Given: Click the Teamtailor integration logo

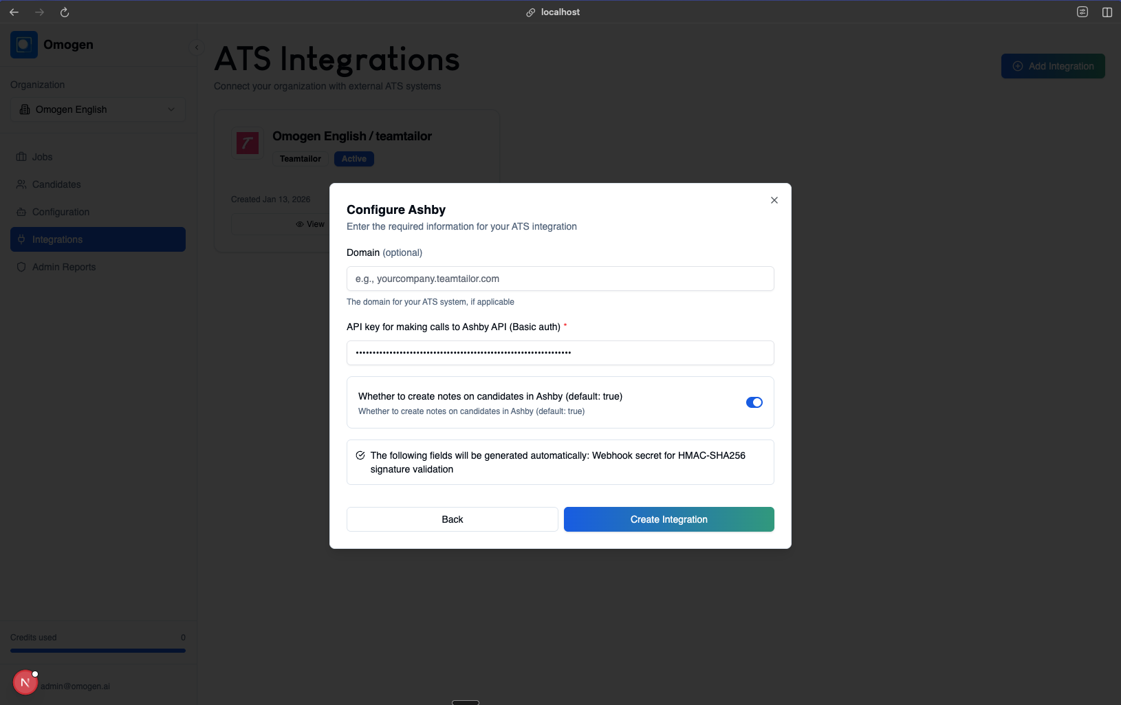Looking at the screenshot, I should click(x=247, y=143).
